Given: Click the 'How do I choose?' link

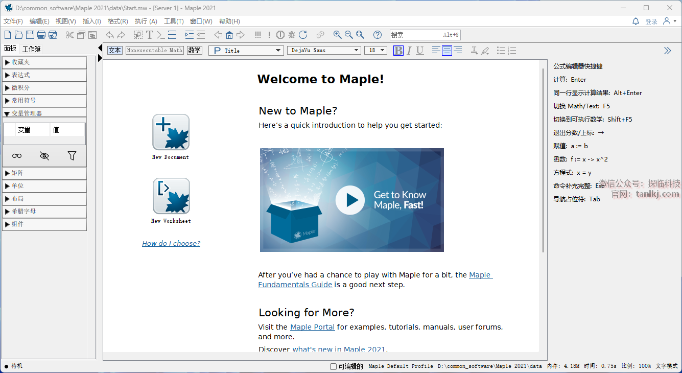Looking at the screenshot, I should (171, 244).
